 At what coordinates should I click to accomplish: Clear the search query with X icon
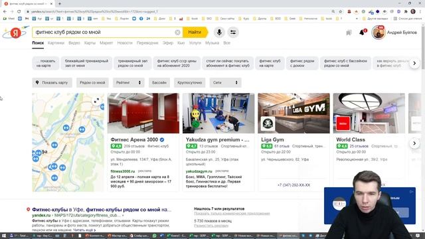point(177,33)
